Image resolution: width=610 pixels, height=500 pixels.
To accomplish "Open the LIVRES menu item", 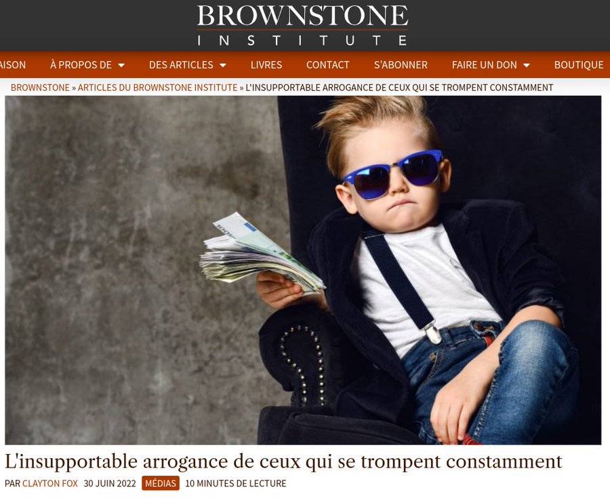I will (266, 65).
